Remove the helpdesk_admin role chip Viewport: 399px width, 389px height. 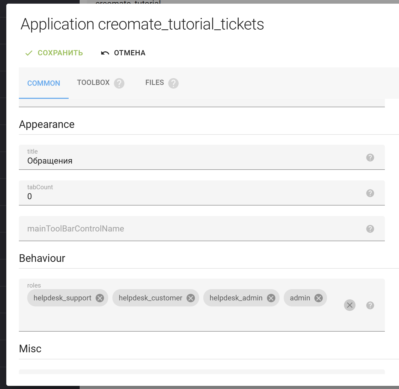point(271,298)
